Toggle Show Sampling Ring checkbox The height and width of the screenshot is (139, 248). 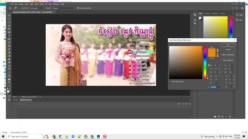78,8
